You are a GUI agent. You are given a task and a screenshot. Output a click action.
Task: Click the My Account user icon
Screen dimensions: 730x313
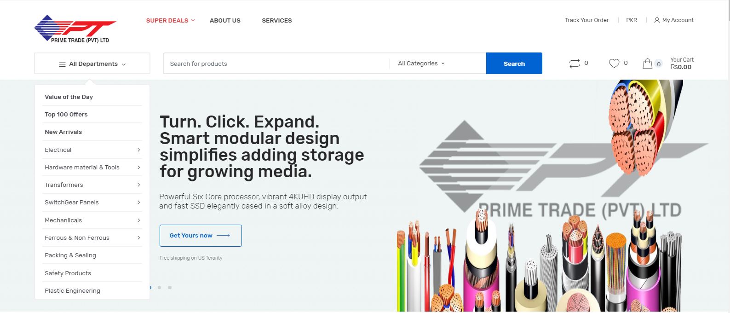pos(657,20)
